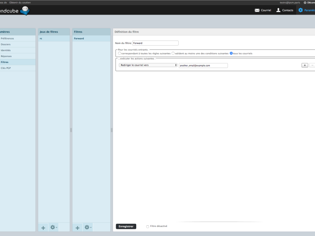This screenshot has width=315, height=236.
Task: Click the Enregistrer button
Action: pyautogui.click(x=126, y=227)
